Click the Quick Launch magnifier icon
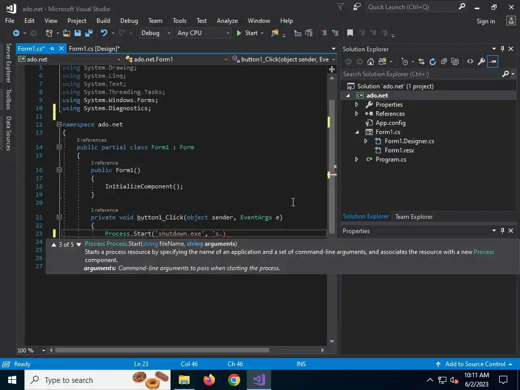 (462, 7)
